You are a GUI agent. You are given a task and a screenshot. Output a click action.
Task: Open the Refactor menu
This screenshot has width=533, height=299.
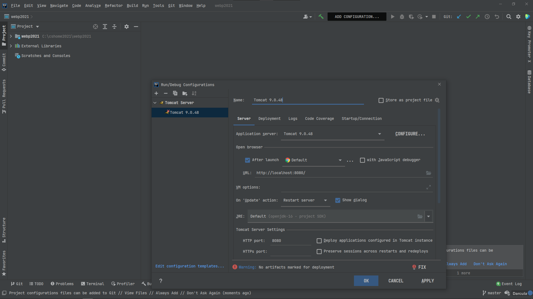(114, 6)
